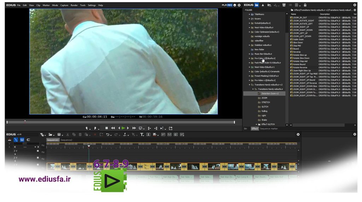
Task: Toggle Group/Link mode in the timeline
Action: 22,140
